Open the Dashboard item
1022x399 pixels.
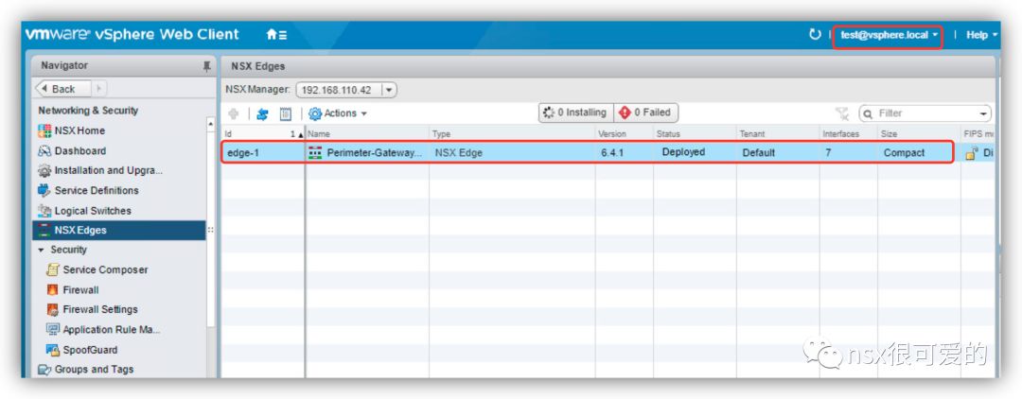pyautogui.click(x=79, y=151)
